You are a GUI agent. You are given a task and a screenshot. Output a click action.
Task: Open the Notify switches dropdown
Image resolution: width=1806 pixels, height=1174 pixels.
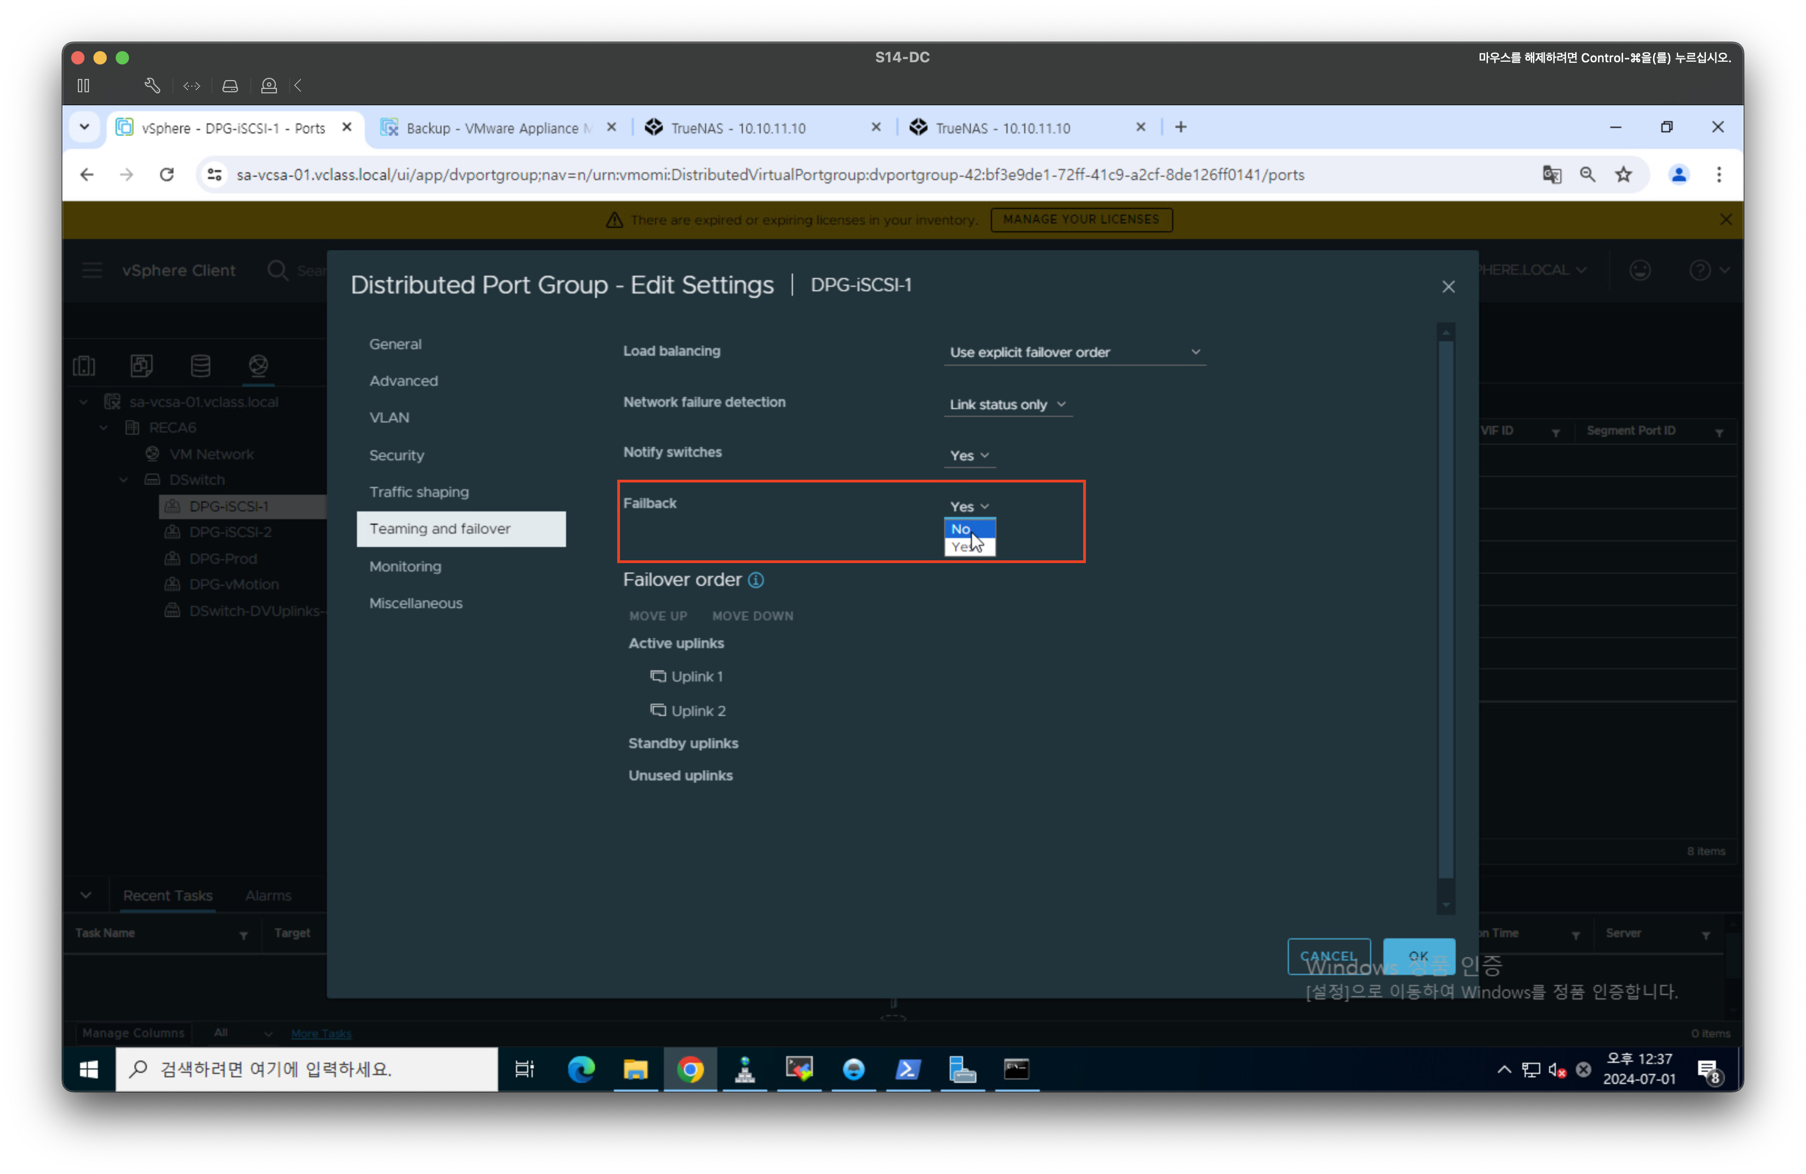pos(969,456)
